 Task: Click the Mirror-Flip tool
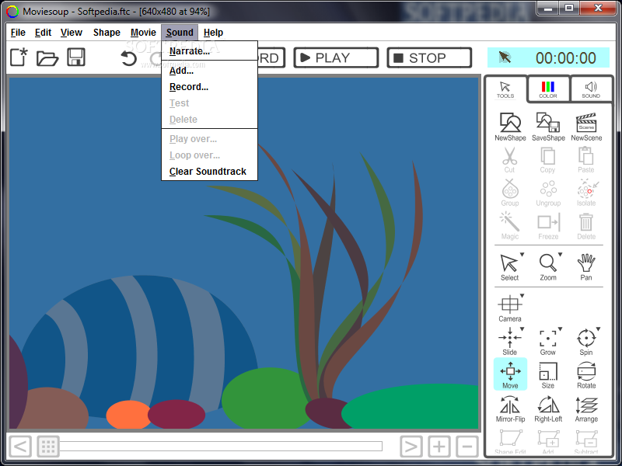510,409
